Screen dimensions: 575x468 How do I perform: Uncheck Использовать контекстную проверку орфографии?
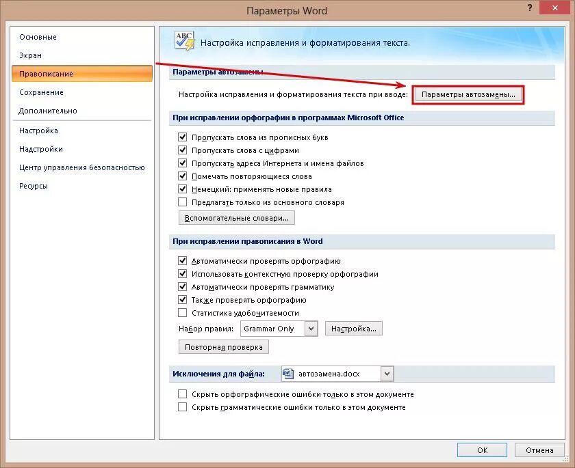pyautogui.click(x=182, y=274)
